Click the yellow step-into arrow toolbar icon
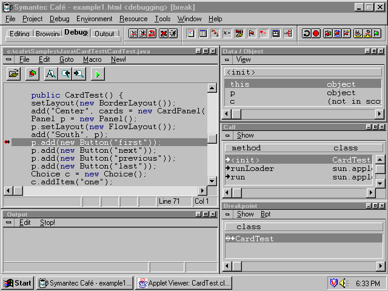The image size is (388, 291). pyautogui.click(x=358, y=33)
